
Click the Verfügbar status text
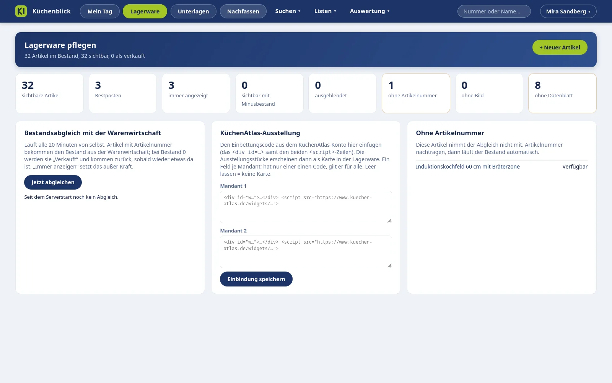pos(575,167)
